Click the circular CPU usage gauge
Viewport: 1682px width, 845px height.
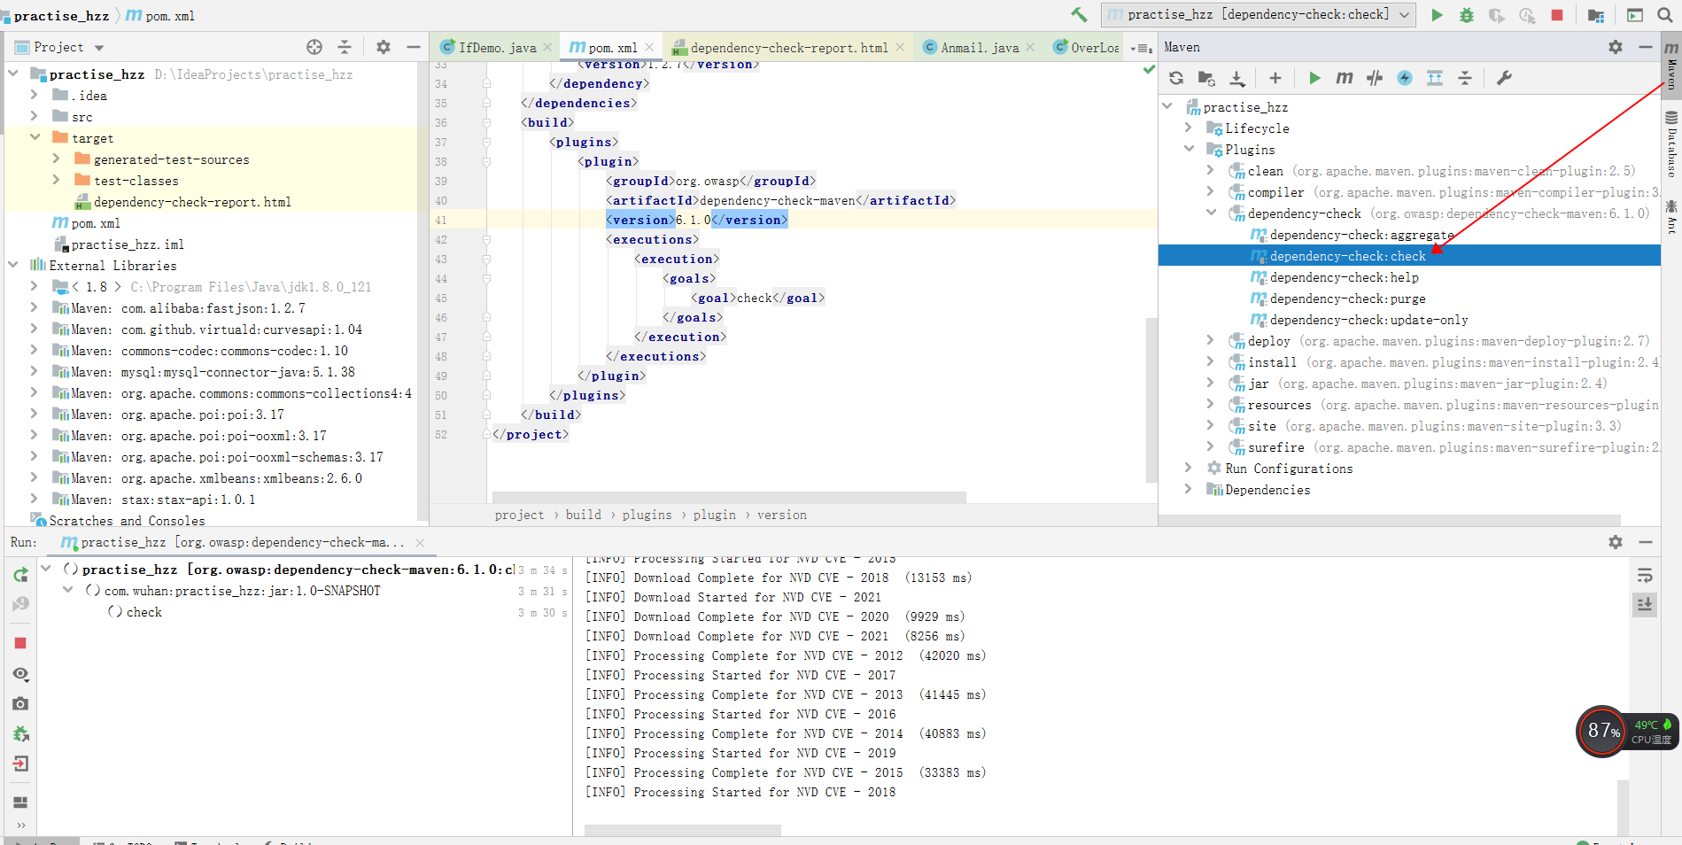click(1601, 732)
